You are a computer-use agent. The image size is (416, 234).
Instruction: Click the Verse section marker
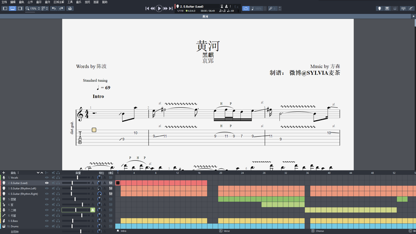click(x=225, y=231)
